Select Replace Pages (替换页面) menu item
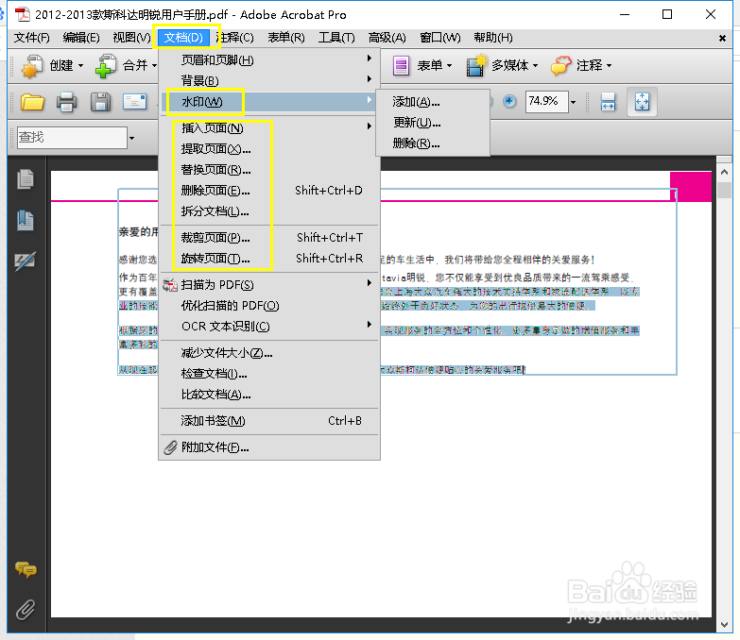The width and height of the screenshot is (740, 640). pos(269,170)
